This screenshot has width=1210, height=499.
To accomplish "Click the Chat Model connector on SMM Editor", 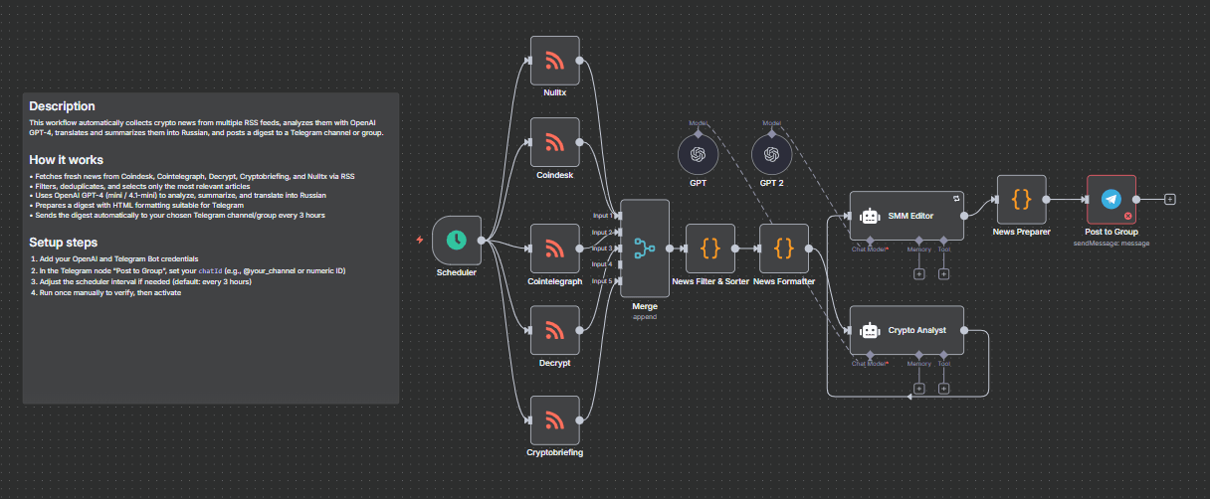I will [871, 240].
